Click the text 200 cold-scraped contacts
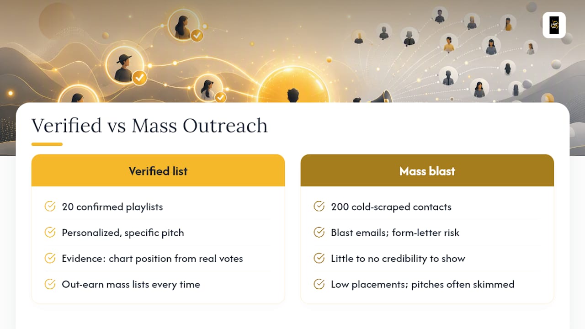This screenshot has height=329, width=585. pyautogui.click(x=391, y=207)
